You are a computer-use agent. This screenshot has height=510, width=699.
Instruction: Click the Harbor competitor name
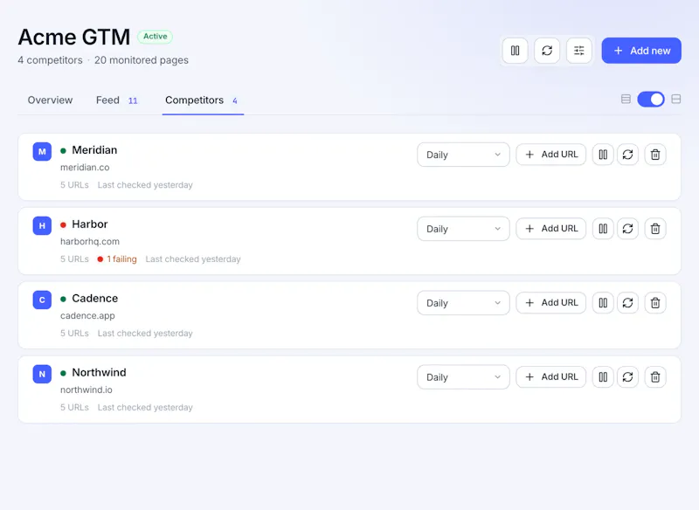[90, 224]
